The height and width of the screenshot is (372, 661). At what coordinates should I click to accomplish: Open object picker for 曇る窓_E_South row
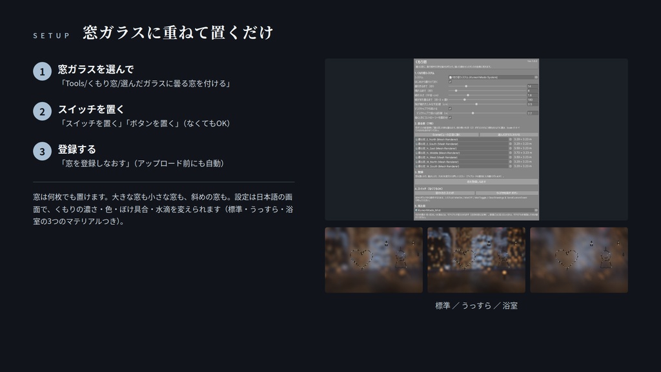(x=511, y=144)
